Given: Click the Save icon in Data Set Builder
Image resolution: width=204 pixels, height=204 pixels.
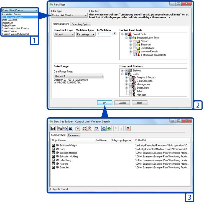Looking at the screenshot, I should click(x=53, y=128).
